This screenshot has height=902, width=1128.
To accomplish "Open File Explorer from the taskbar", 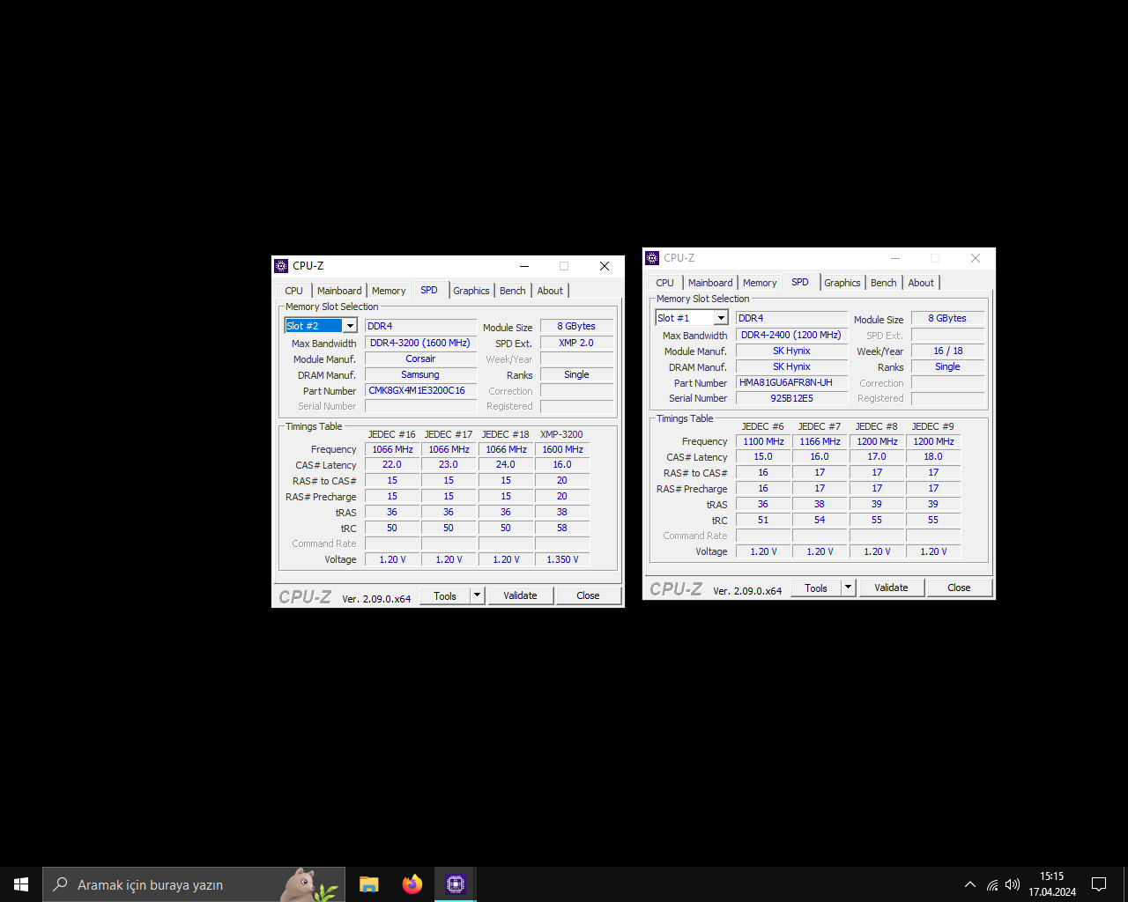I will (x=368, y=884).
